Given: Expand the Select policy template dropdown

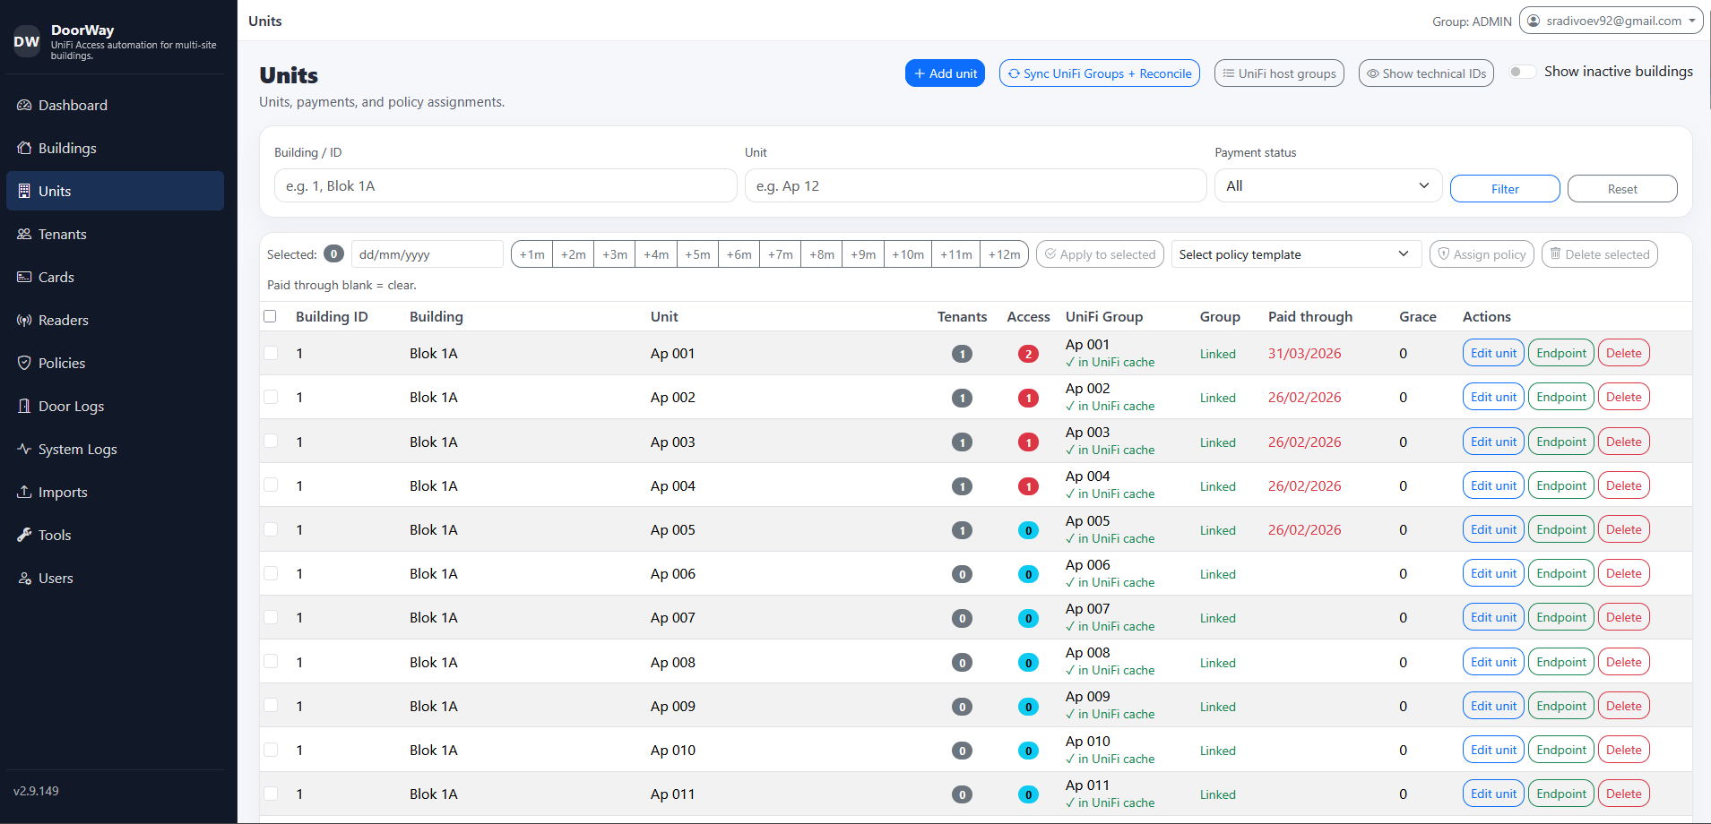Looking at the screenshot, I should click(1295, 254).
